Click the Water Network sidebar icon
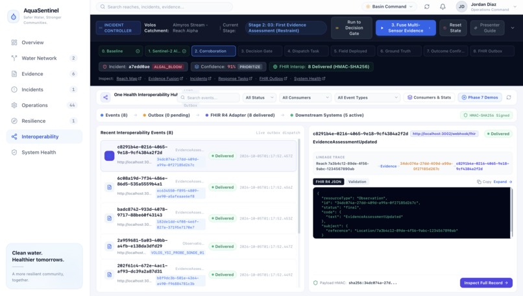The height and width of the screenshot is (296, 523). (14, 58)
